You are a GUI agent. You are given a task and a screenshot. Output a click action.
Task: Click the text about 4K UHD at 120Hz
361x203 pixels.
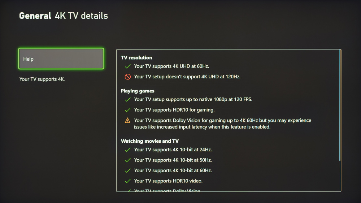187,77
